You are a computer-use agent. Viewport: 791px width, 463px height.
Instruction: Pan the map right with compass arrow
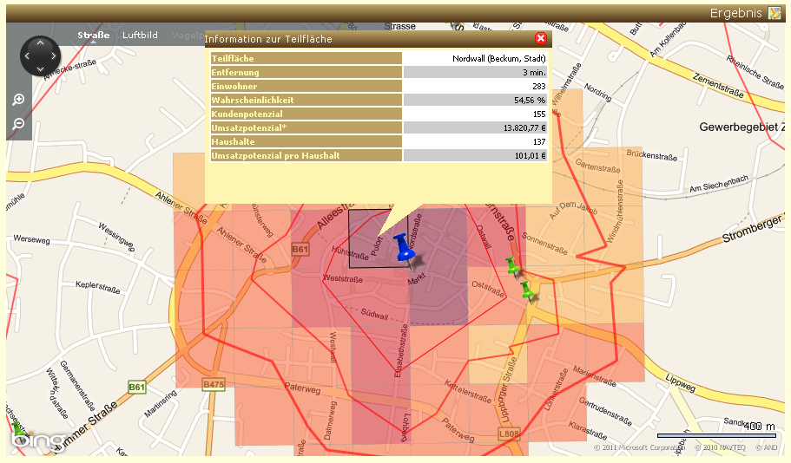[x=54, y=56]
